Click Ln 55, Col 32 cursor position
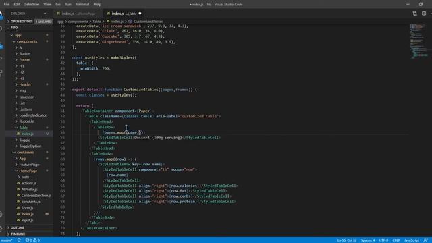 (347, 240)
